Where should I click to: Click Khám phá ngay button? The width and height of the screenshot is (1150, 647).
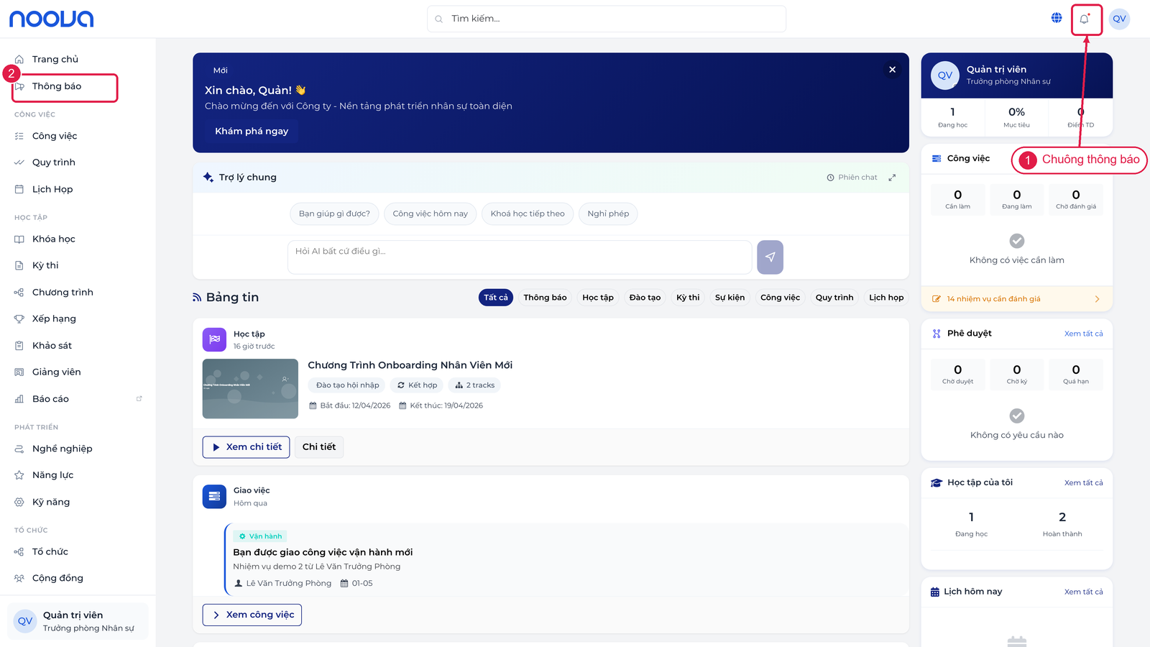click(x=252, y=131)
